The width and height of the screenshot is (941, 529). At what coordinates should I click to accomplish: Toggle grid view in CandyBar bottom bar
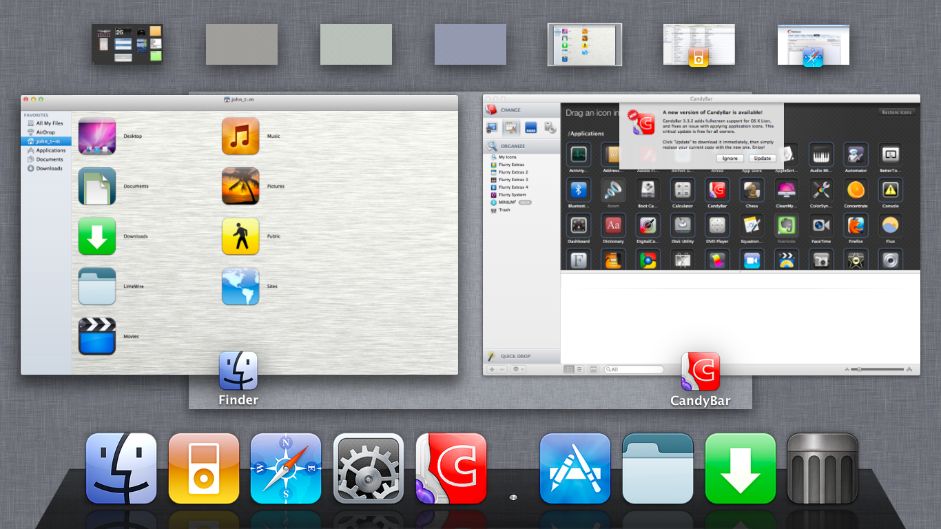coord(569,370)
